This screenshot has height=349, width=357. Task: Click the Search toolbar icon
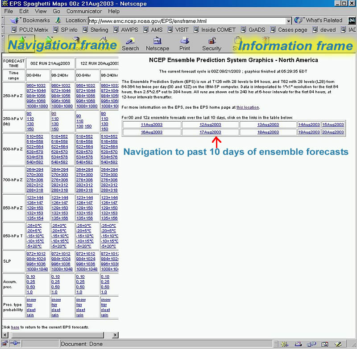pyautogui.click(x=130, y=44)
